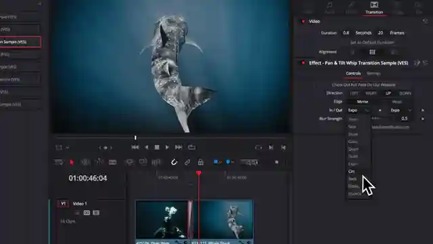
Task: Choose Quad easing option in list
Action: 353,134
